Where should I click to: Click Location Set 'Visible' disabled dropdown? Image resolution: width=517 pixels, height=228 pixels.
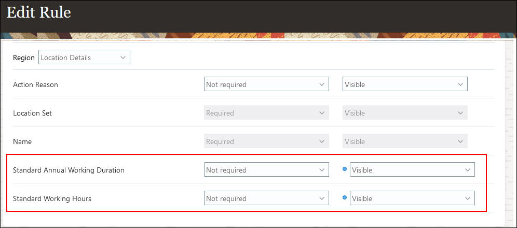point(405,113)
